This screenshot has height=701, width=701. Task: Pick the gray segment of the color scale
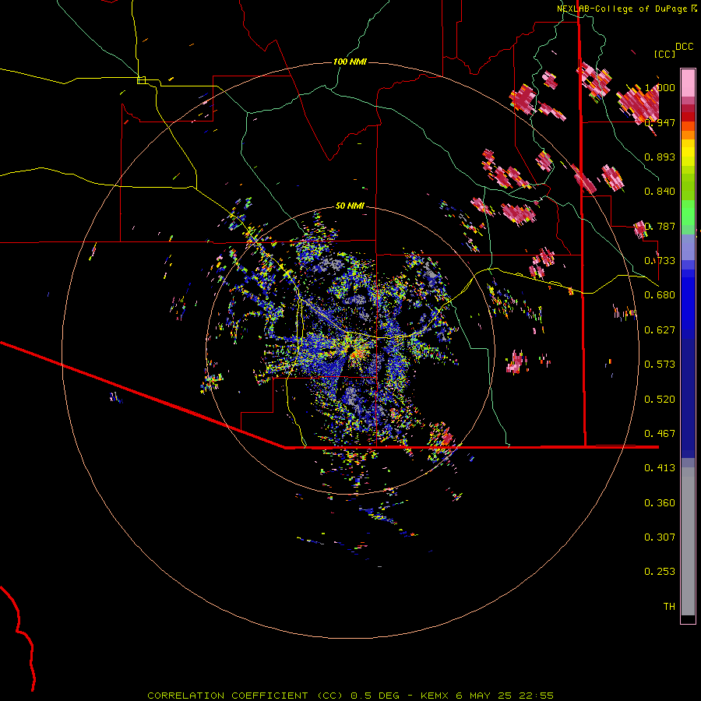tap(688, 541)
